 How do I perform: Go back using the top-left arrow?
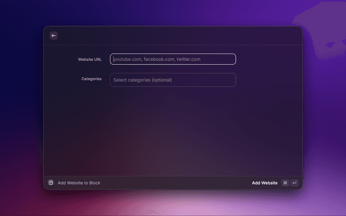pyautogui.click(x=54, y=36)
